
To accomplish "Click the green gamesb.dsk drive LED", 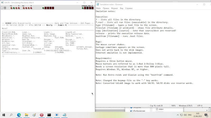I will [83, 8].
